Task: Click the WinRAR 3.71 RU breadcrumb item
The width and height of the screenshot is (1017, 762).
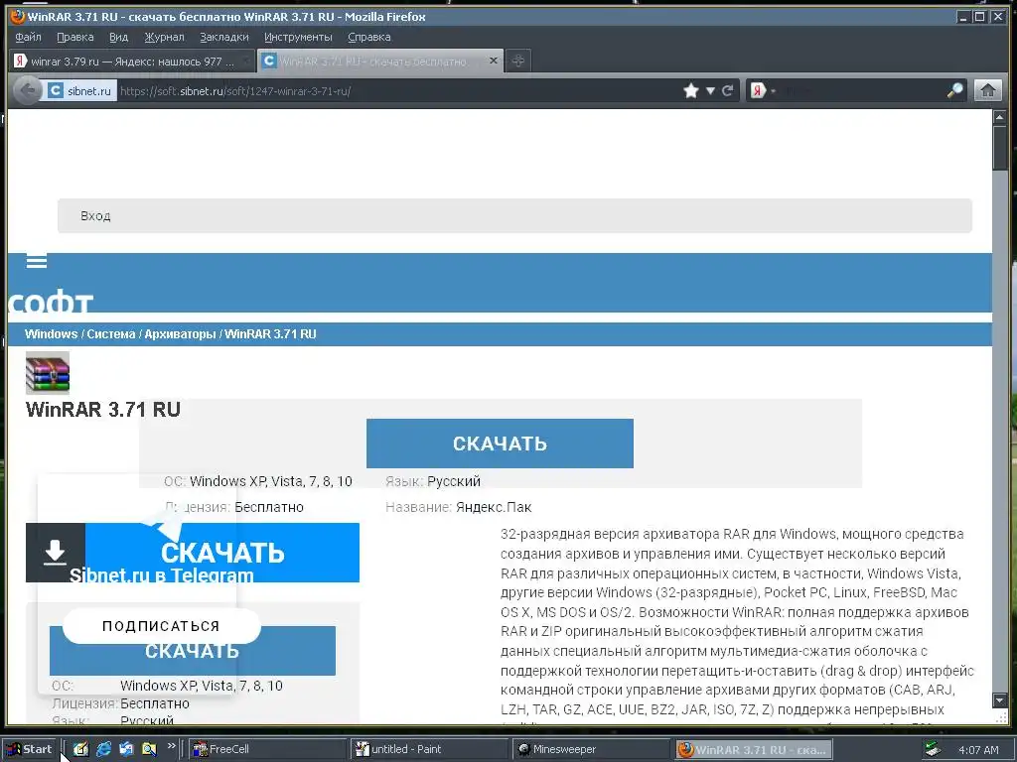Action: tap(270, 334)
